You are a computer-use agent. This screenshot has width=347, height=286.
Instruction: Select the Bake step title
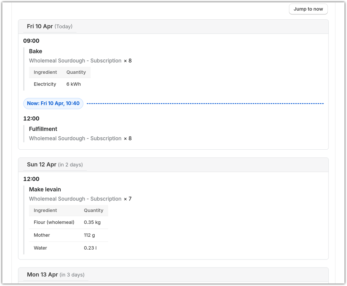tap(36, 51)
